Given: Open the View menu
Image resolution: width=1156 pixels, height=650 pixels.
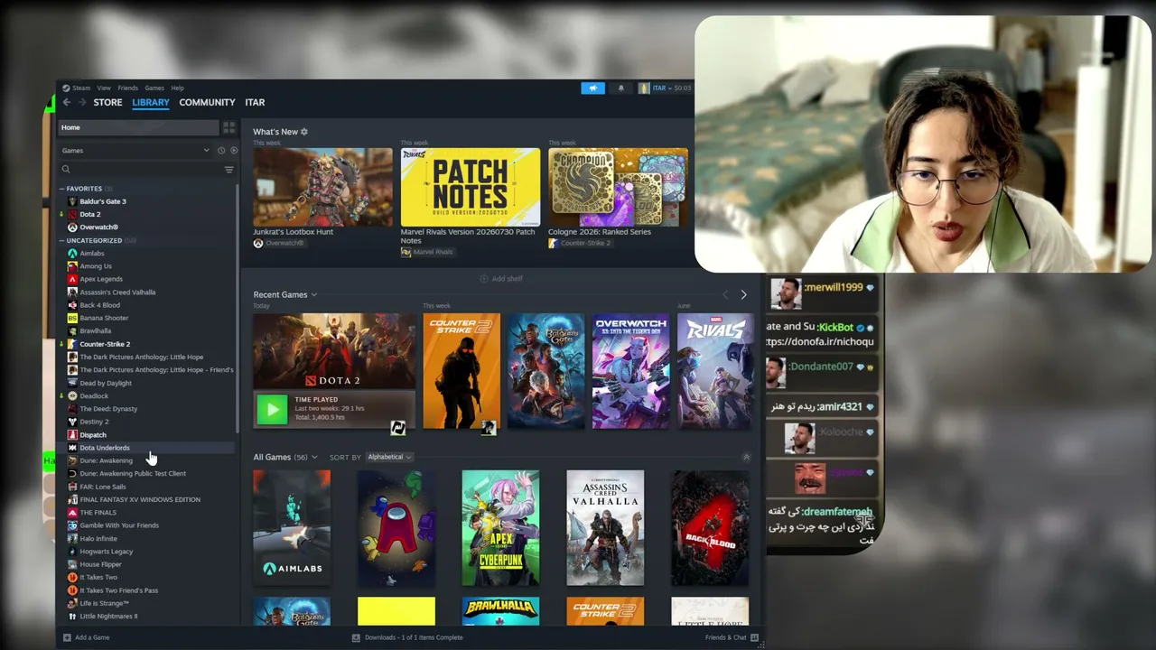Looking at the screenshot, I should 104,88.
